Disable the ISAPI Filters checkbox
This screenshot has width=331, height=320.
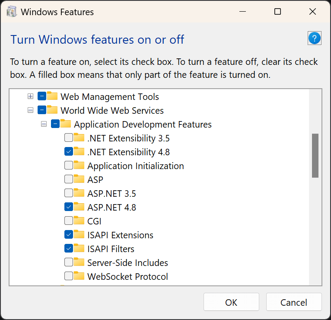69,248
